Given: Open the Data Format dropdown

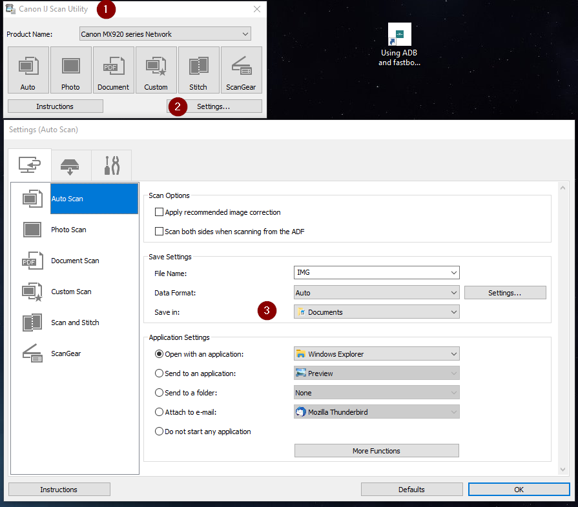Looking at the screenshot, I should click(377, 293).
